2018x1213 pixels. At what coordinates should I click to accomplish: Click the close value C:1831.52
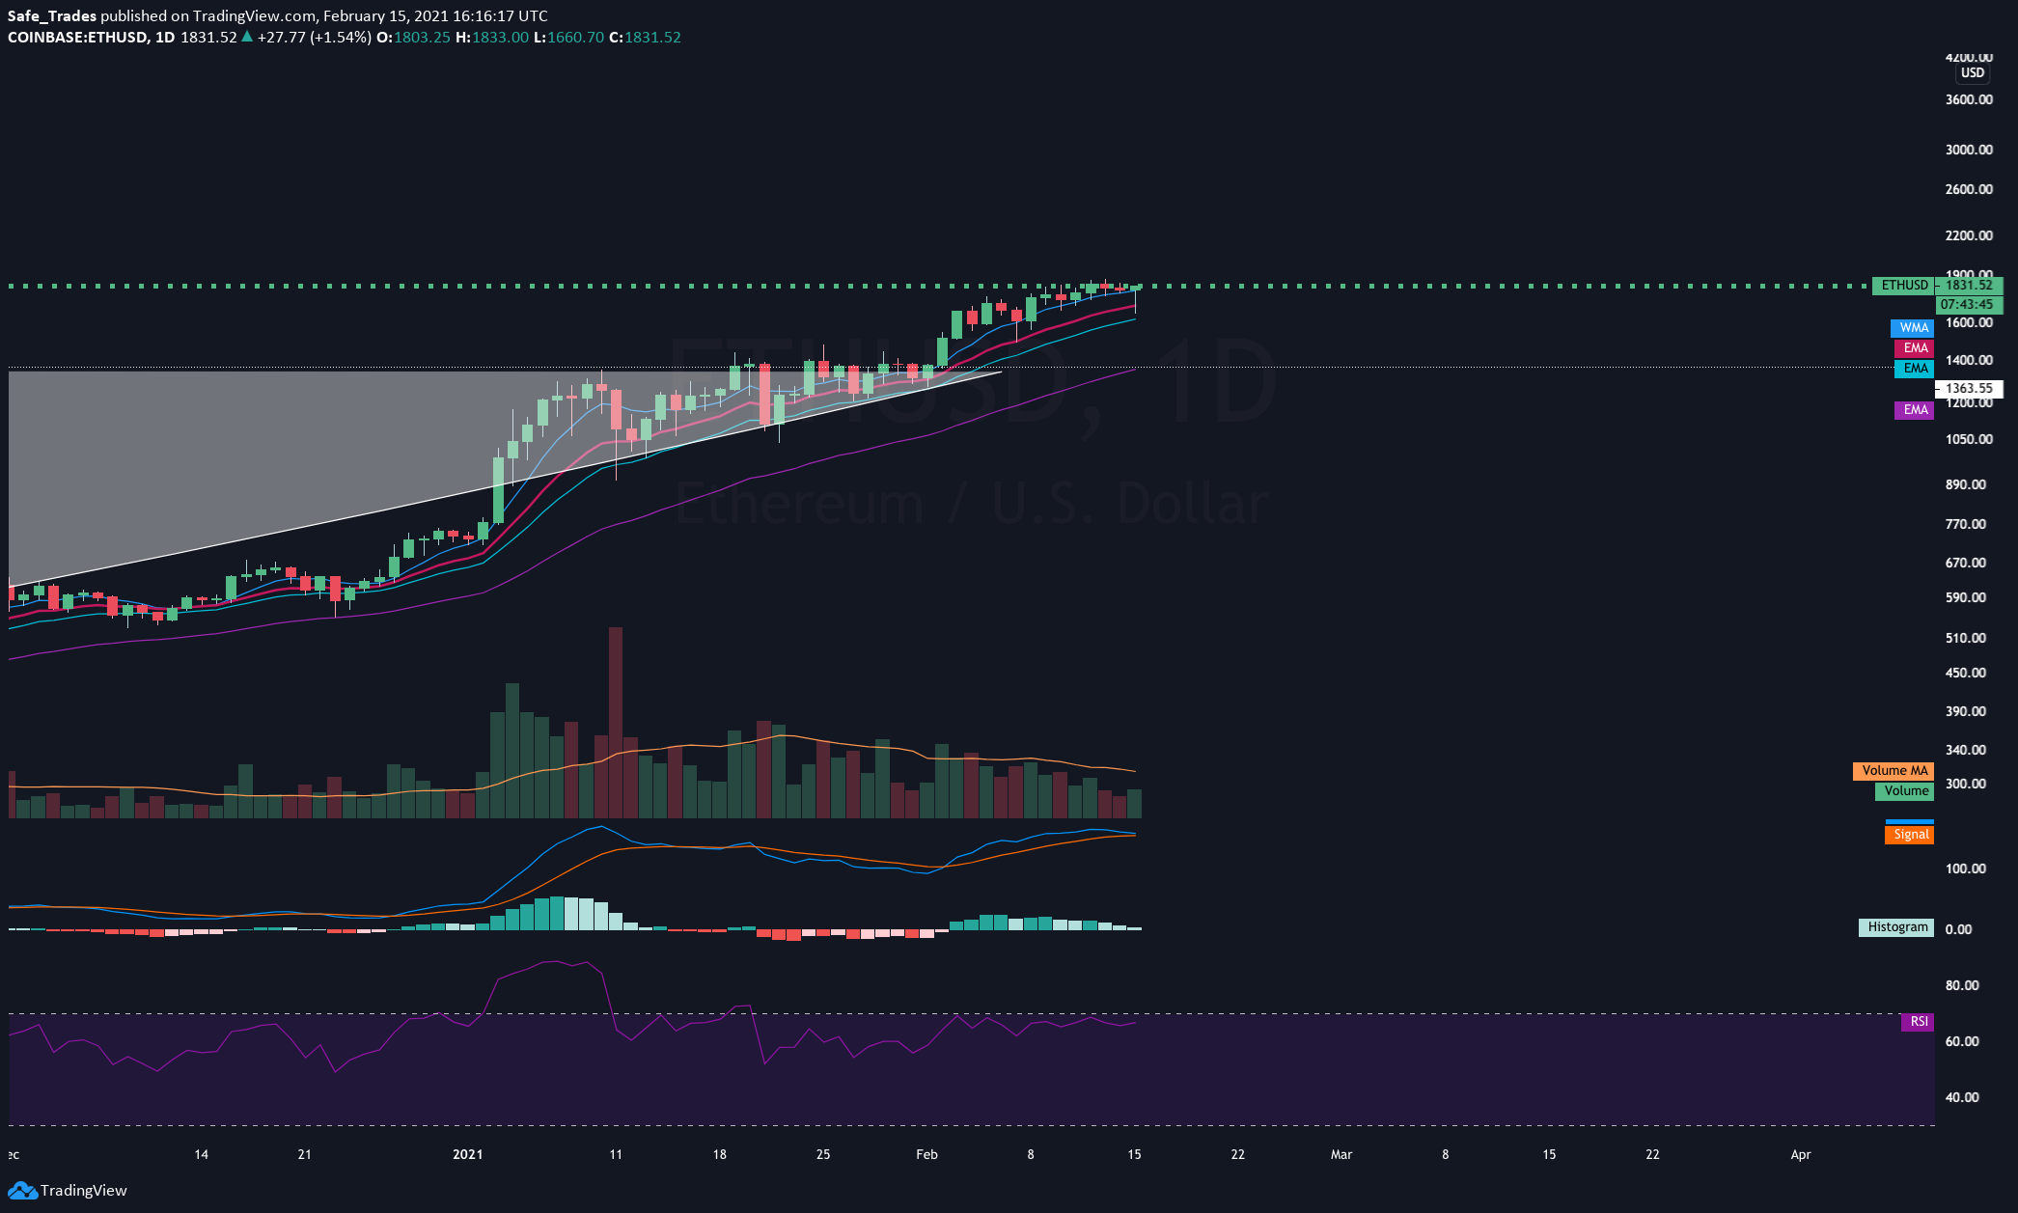pos(645,38)
